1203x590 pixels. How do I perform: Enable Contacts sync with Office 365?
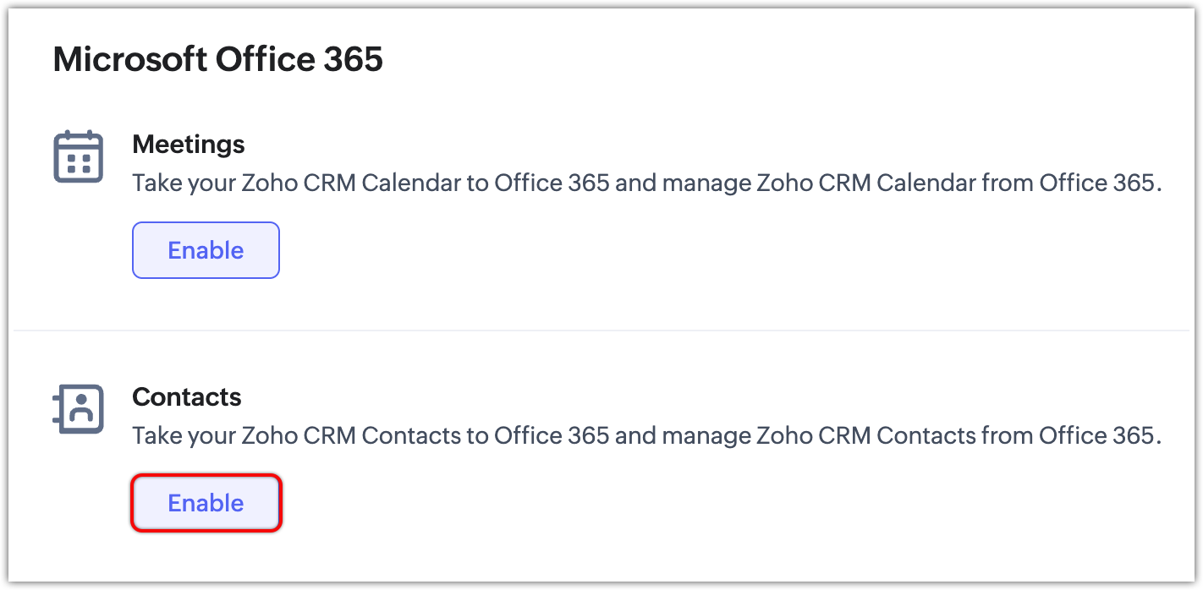coord(206,503)
